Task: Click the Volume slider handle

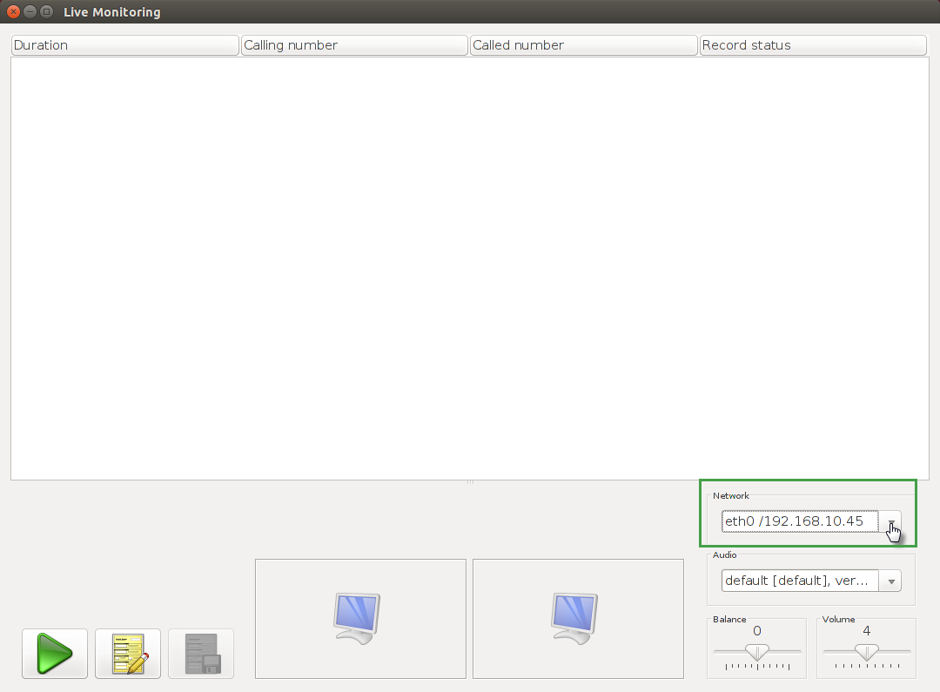Action: tap(867, 652)
